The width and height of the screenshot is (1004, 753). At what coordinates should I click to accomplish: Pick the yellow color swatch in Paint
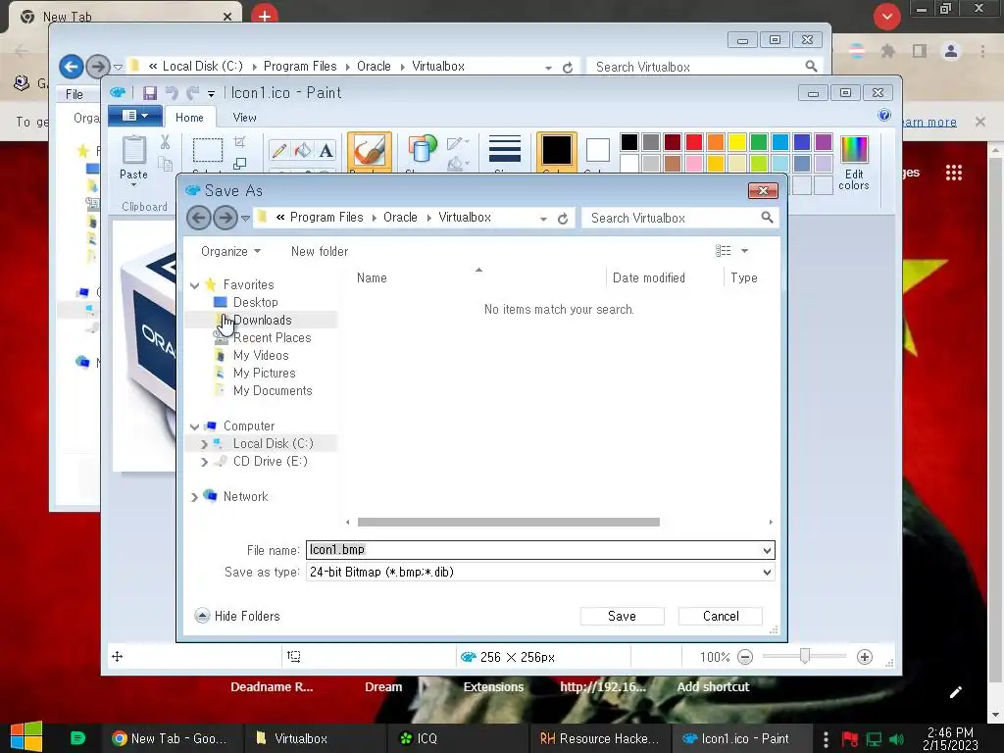tap(737, 142)
